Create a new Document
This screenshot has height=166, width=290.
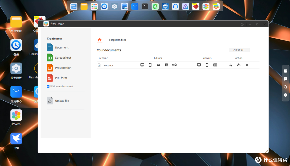58,47
